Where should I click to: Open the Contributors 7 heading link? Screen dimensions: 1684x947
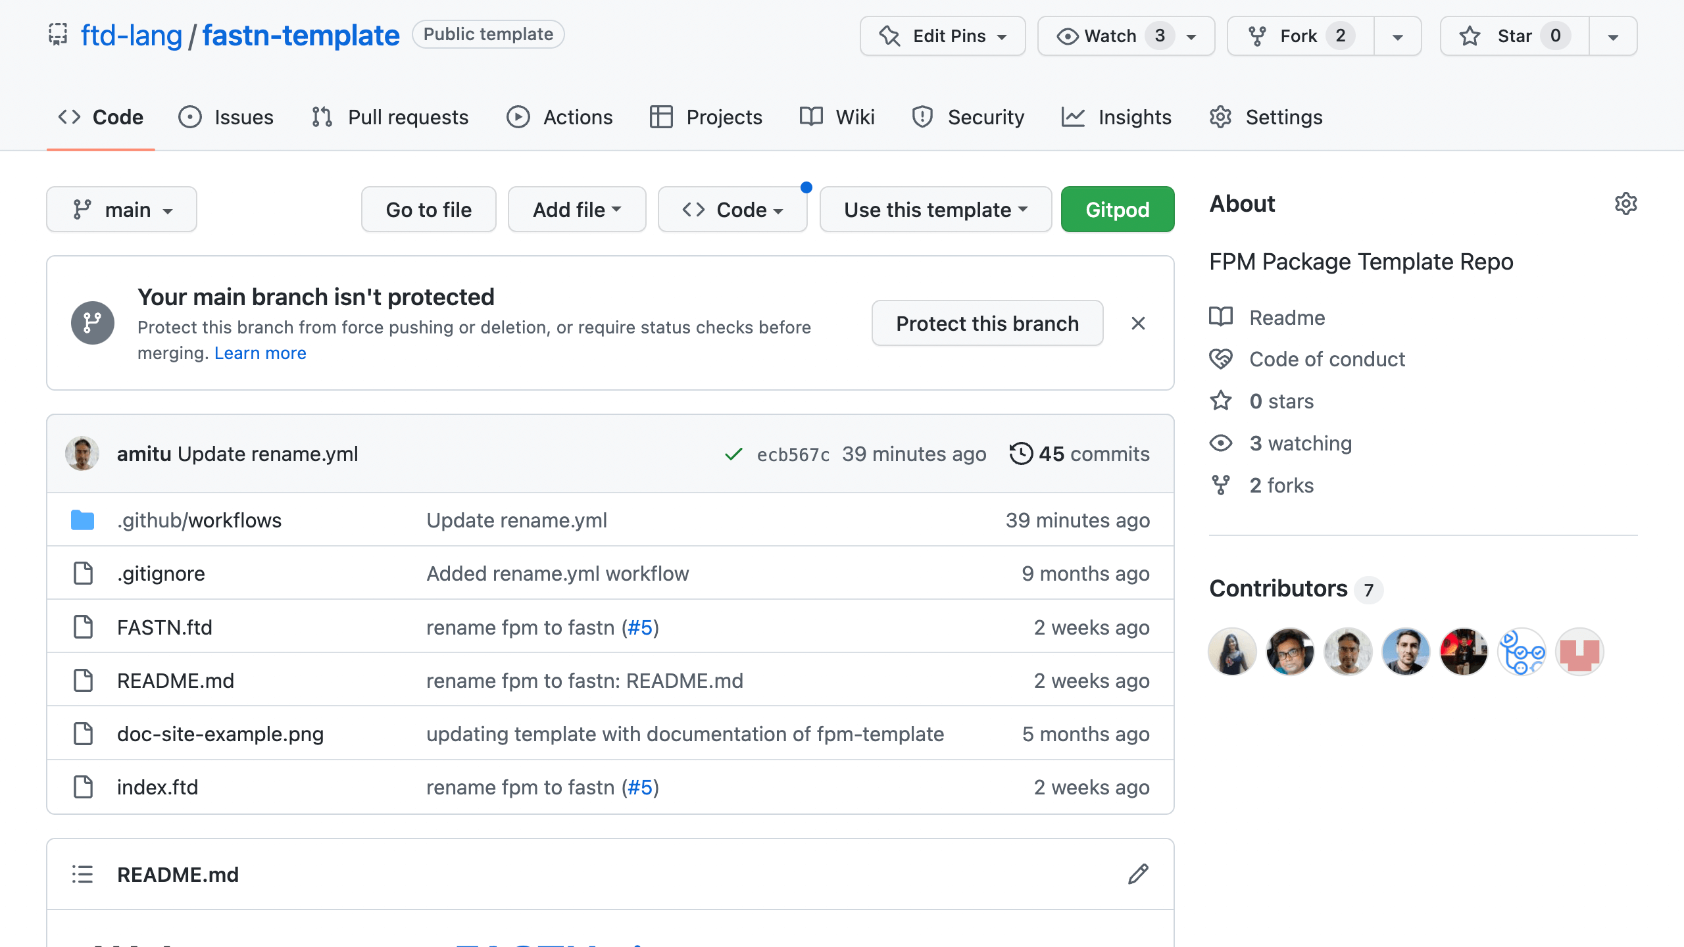[1295, 589]
